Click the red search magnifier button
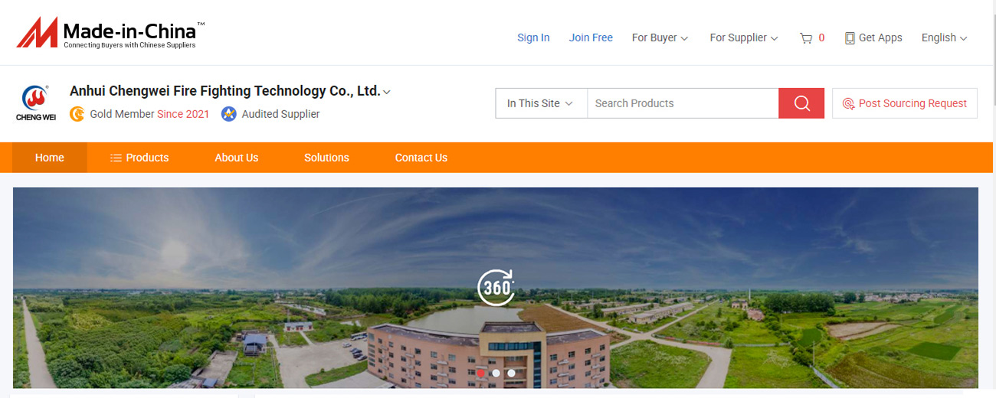Viewport: 996px width, 398px height. click(801, 103)
